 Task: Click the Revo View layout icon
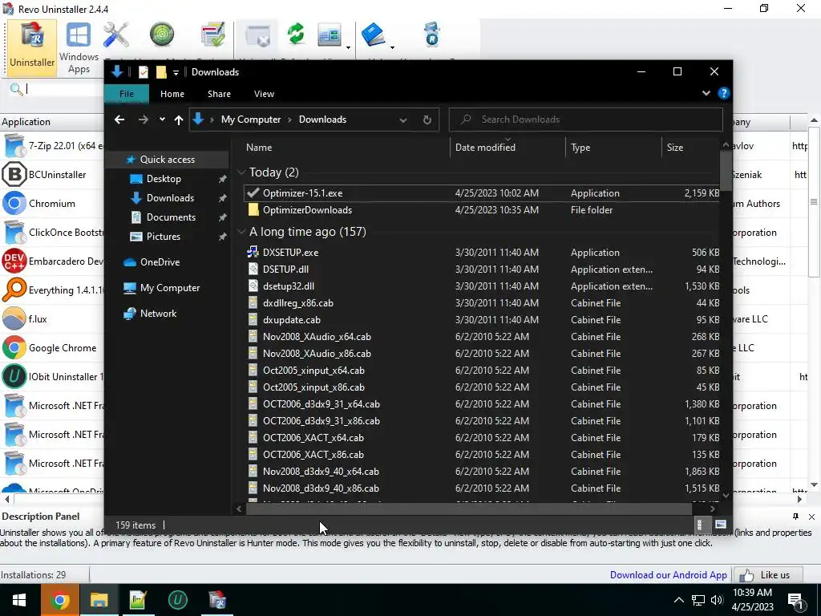[x=330, y=35]
